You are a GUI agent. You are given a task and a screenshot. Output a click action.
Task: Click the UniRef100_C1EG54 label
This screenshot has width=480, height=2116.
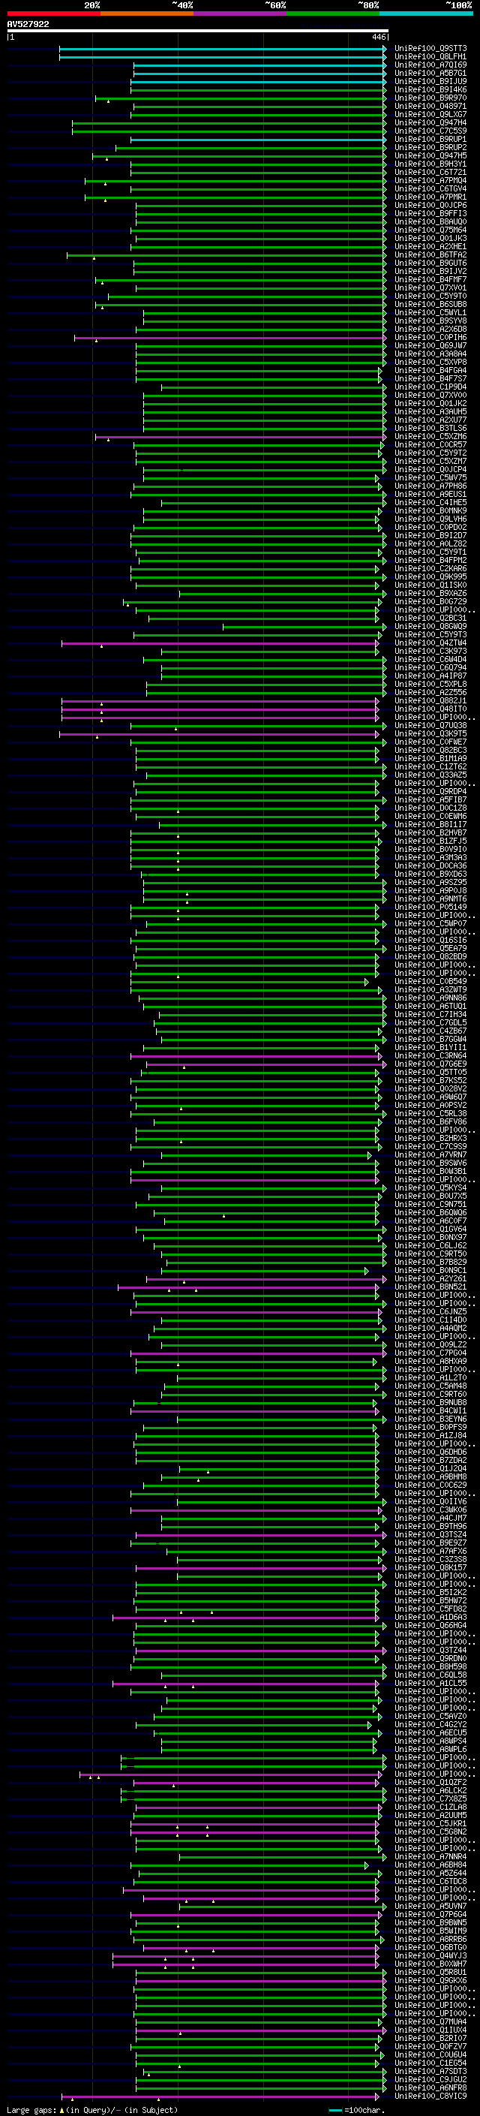(x=430, y=2063)
